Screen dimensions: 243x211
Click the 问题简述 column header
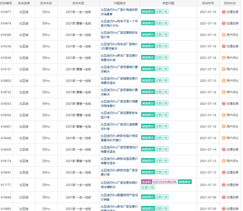120,3
